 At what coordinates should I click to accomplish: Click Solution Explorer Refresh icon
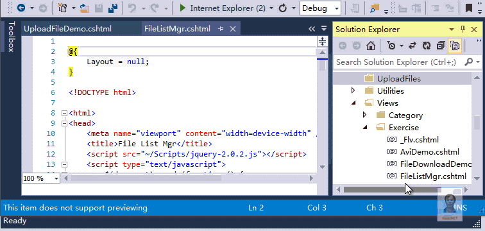coord(427,46)
